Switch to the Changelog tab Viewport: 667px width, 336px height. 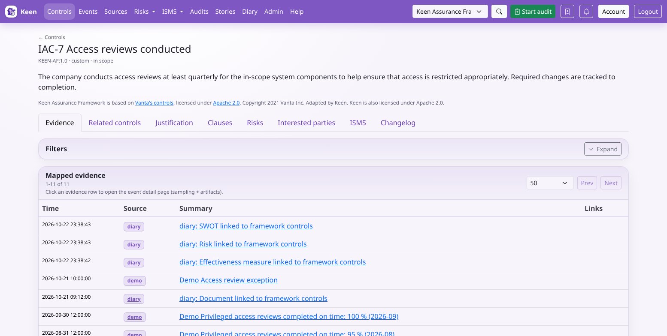tap(398, 123)
